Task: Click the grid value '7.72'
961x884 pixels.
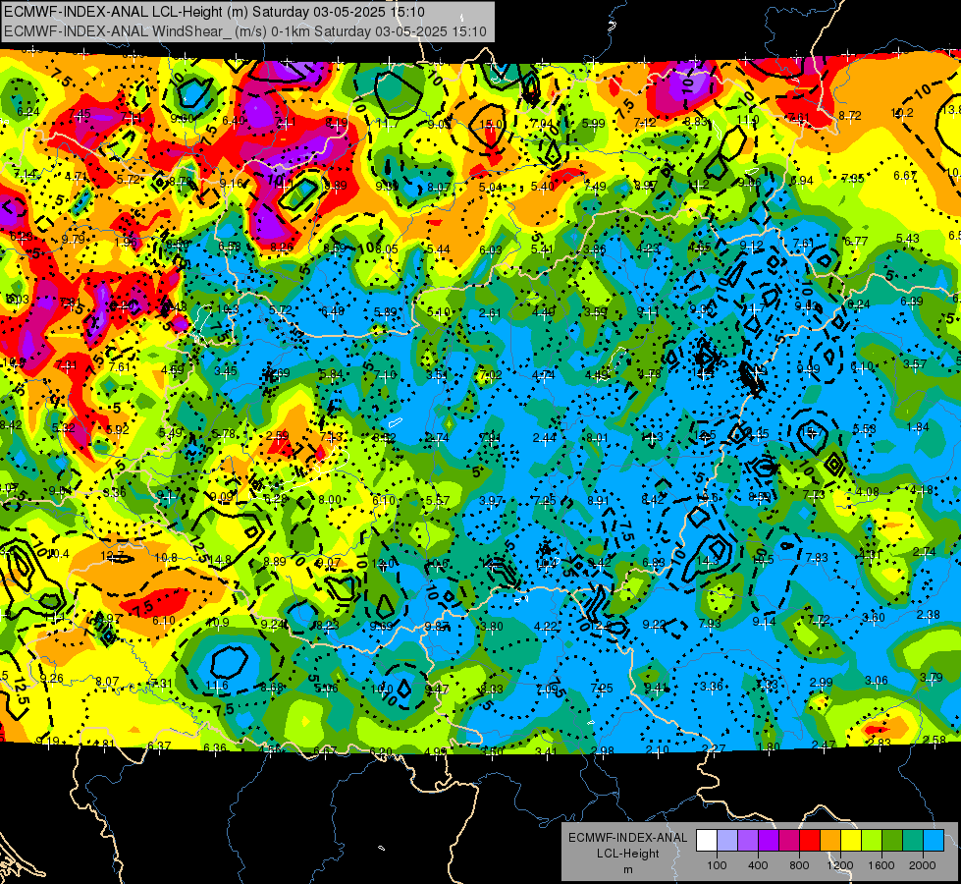Action: click(x=819, y=620)
